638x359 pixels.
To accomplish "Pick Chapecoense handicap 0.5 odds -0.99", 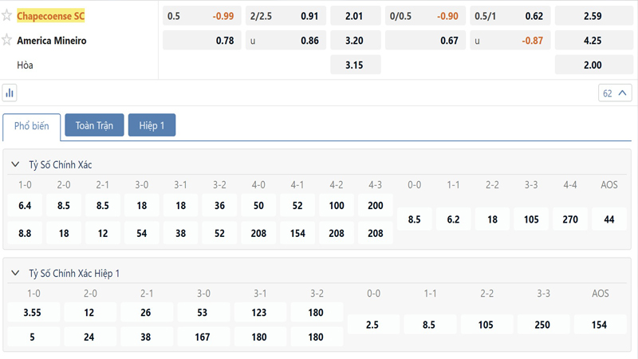I will pyautogui.click(x=202, y=16).
